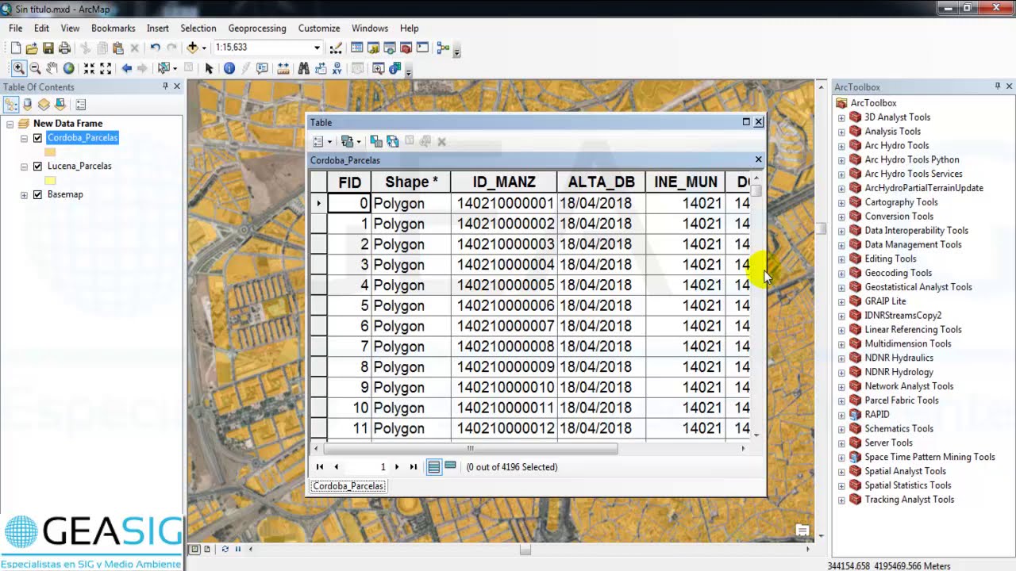Click the Fixed Zoom In icon
The image size is (1016, 571).
89,69
